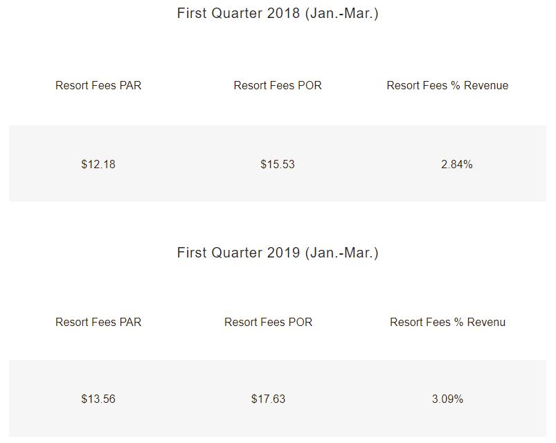Image resolution: width=556 pixels, height=443 pixels.
Task: Click 'Resort Fees POR' header in 2018 table
Action: (278, 86)
